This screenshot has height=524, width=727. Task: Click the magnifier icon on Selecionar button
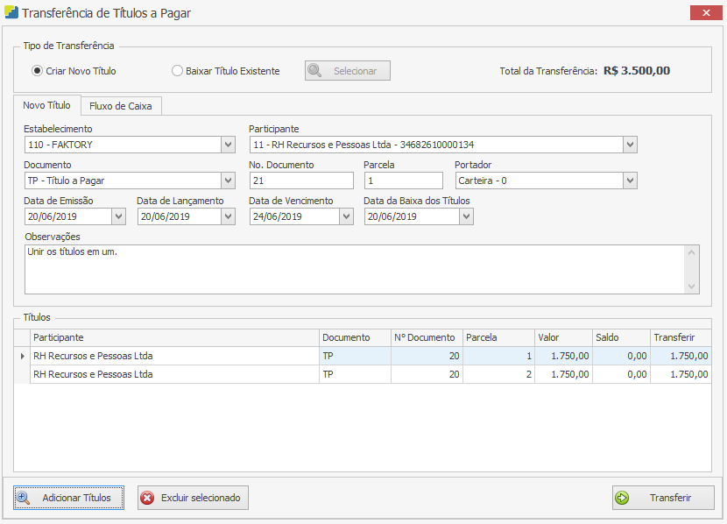click(315, 71)
